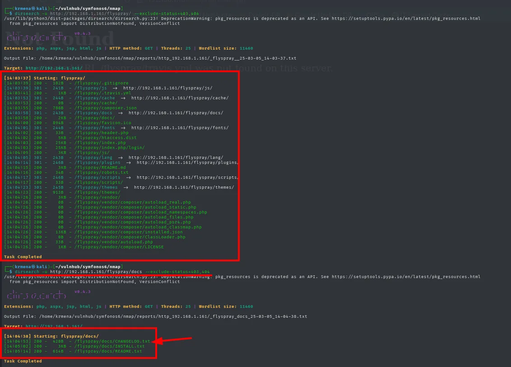
Task: Select the /flyspray/README.md result path
Action: tap(100, 167)
